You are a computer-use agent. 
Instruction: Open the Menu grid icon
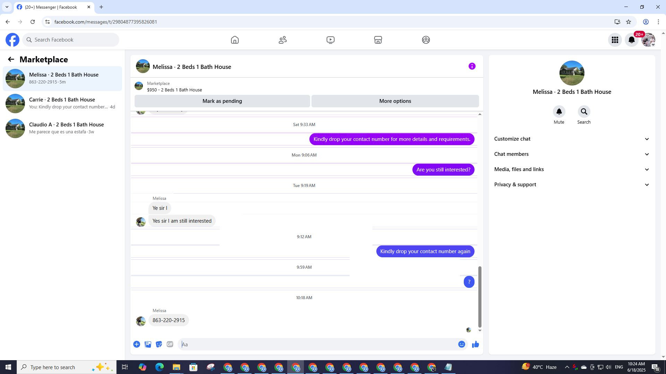615,40
